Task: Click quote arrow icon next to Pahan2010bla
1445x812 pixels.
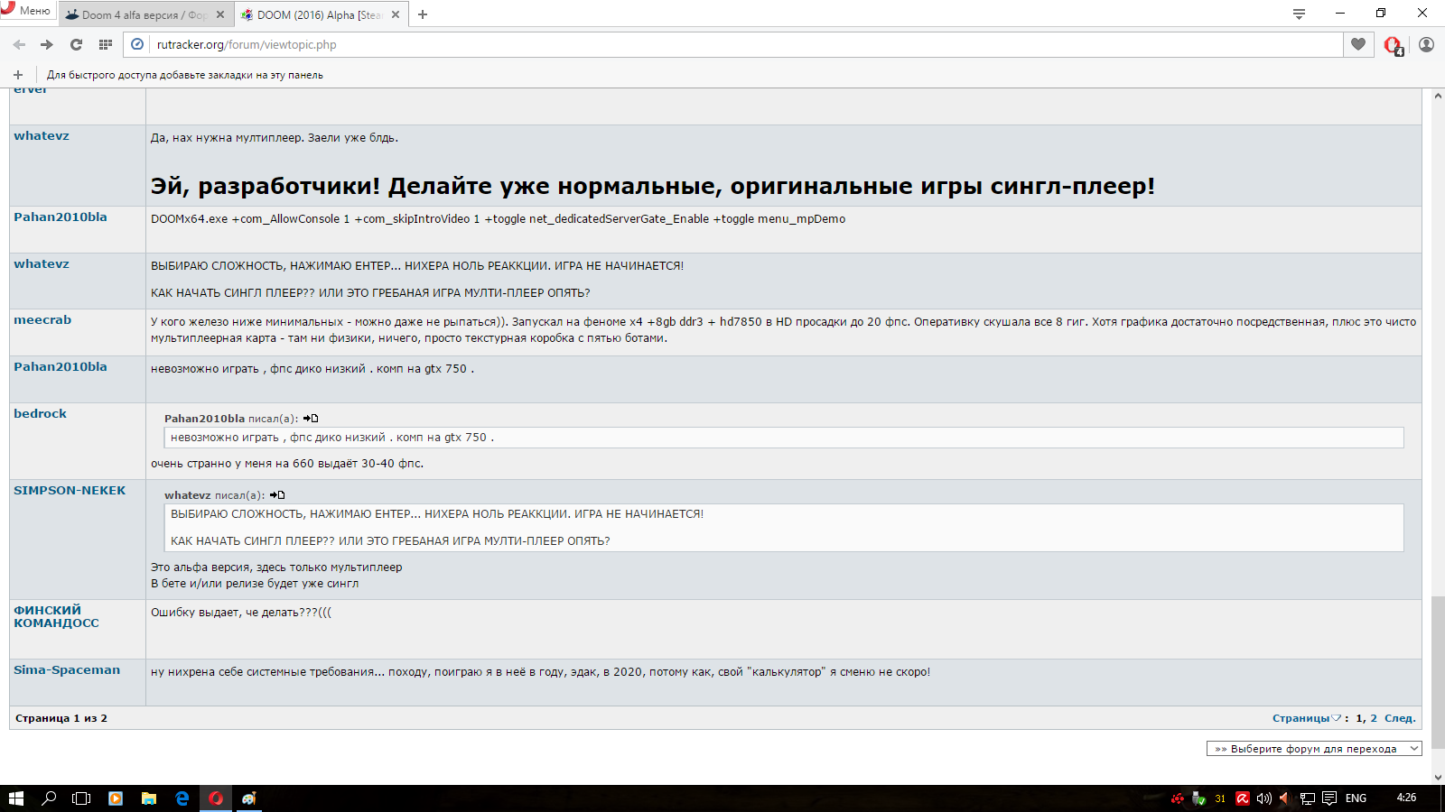Action: pos(311,419)
